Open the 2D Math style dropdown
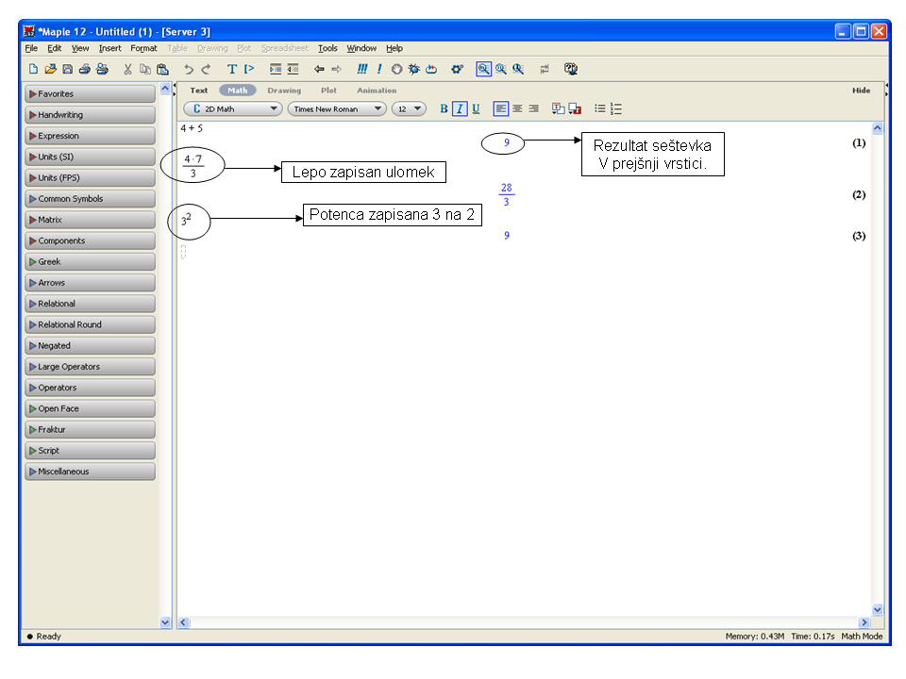 pyautogui.click(x=233, y=108)
